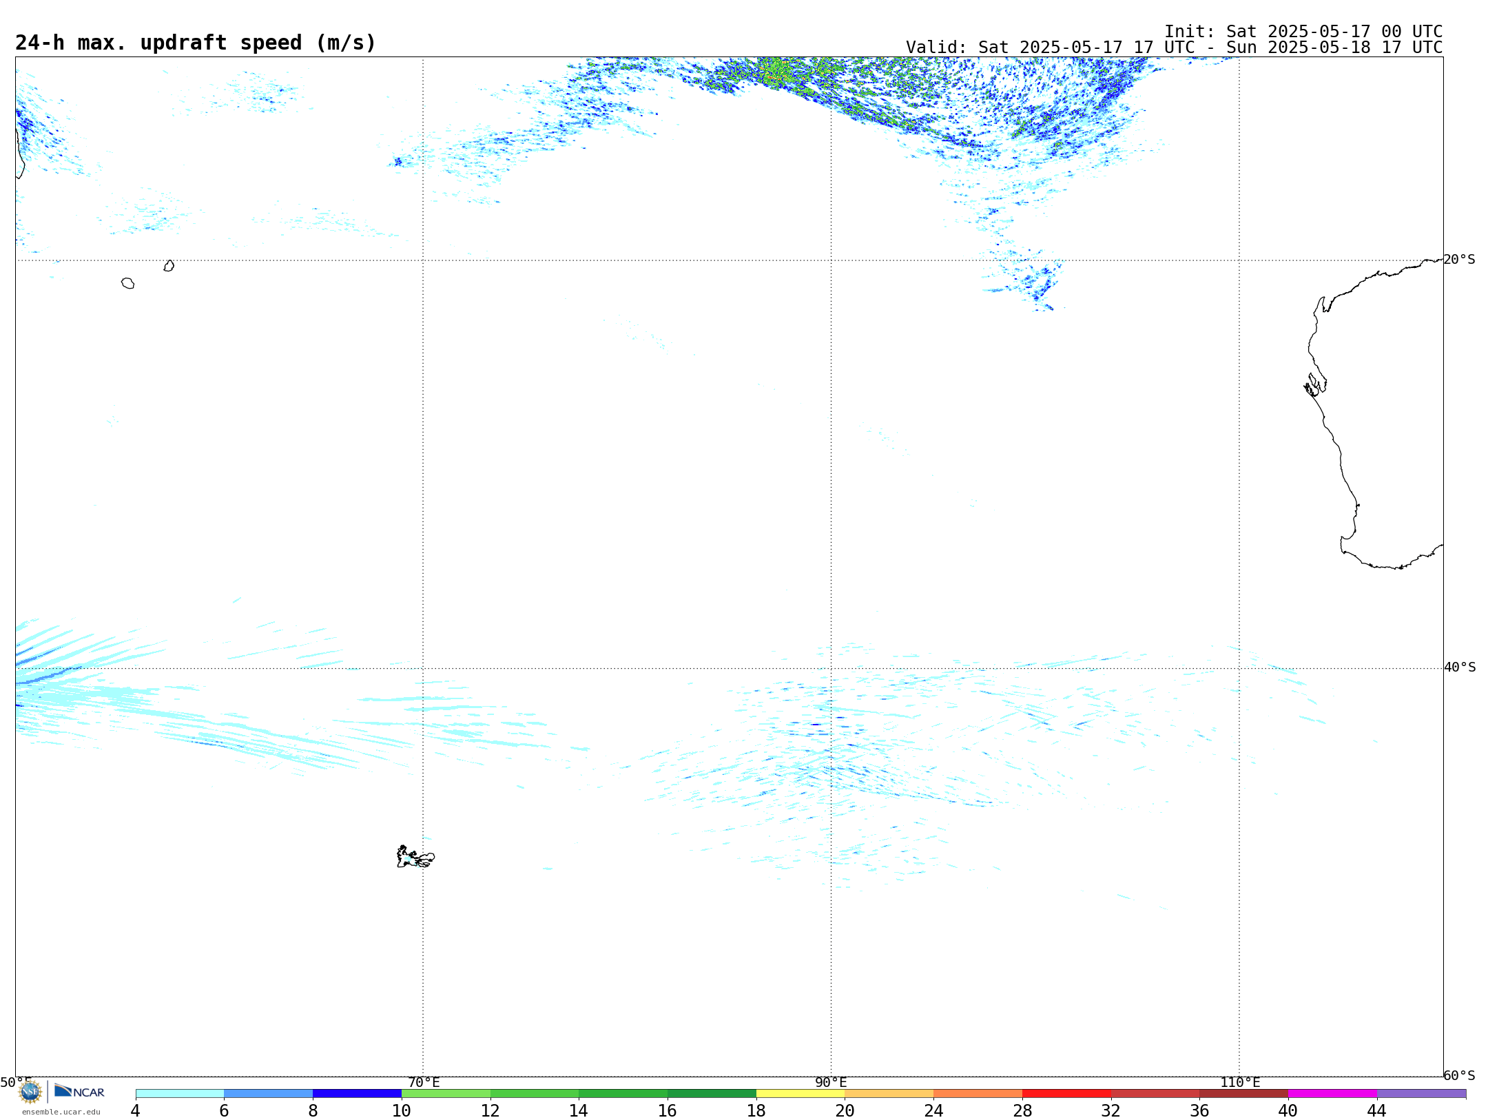Click the bright red 28-32 color swatch
1488x1120 pixels.
click(1066, 1094)
